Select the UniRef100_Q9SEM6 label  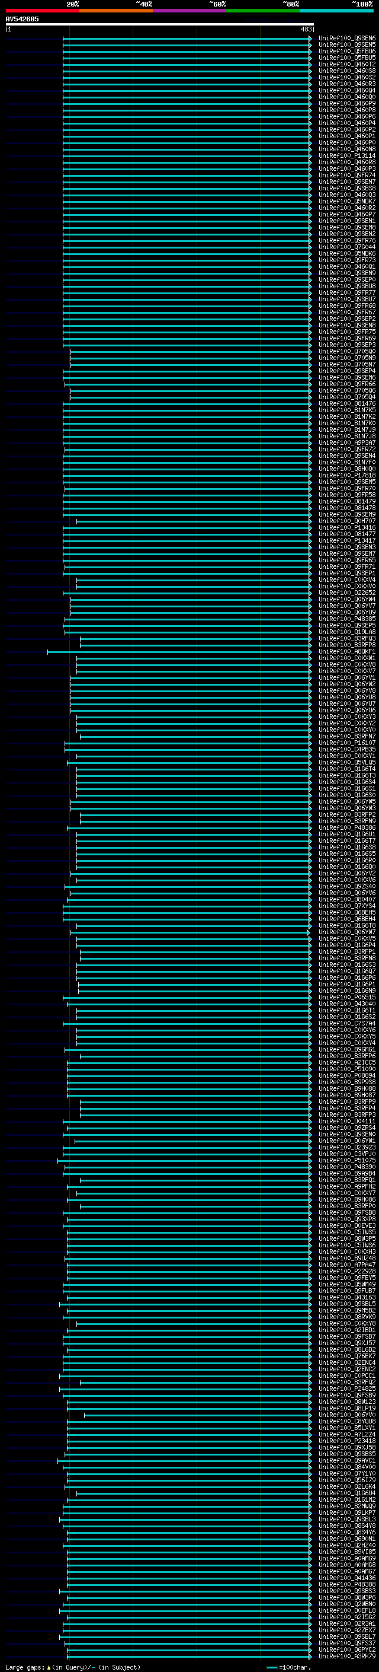coord(346,378)
